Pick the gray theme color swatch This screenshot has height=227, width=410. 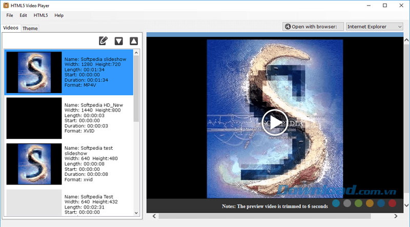pos(347,203)
